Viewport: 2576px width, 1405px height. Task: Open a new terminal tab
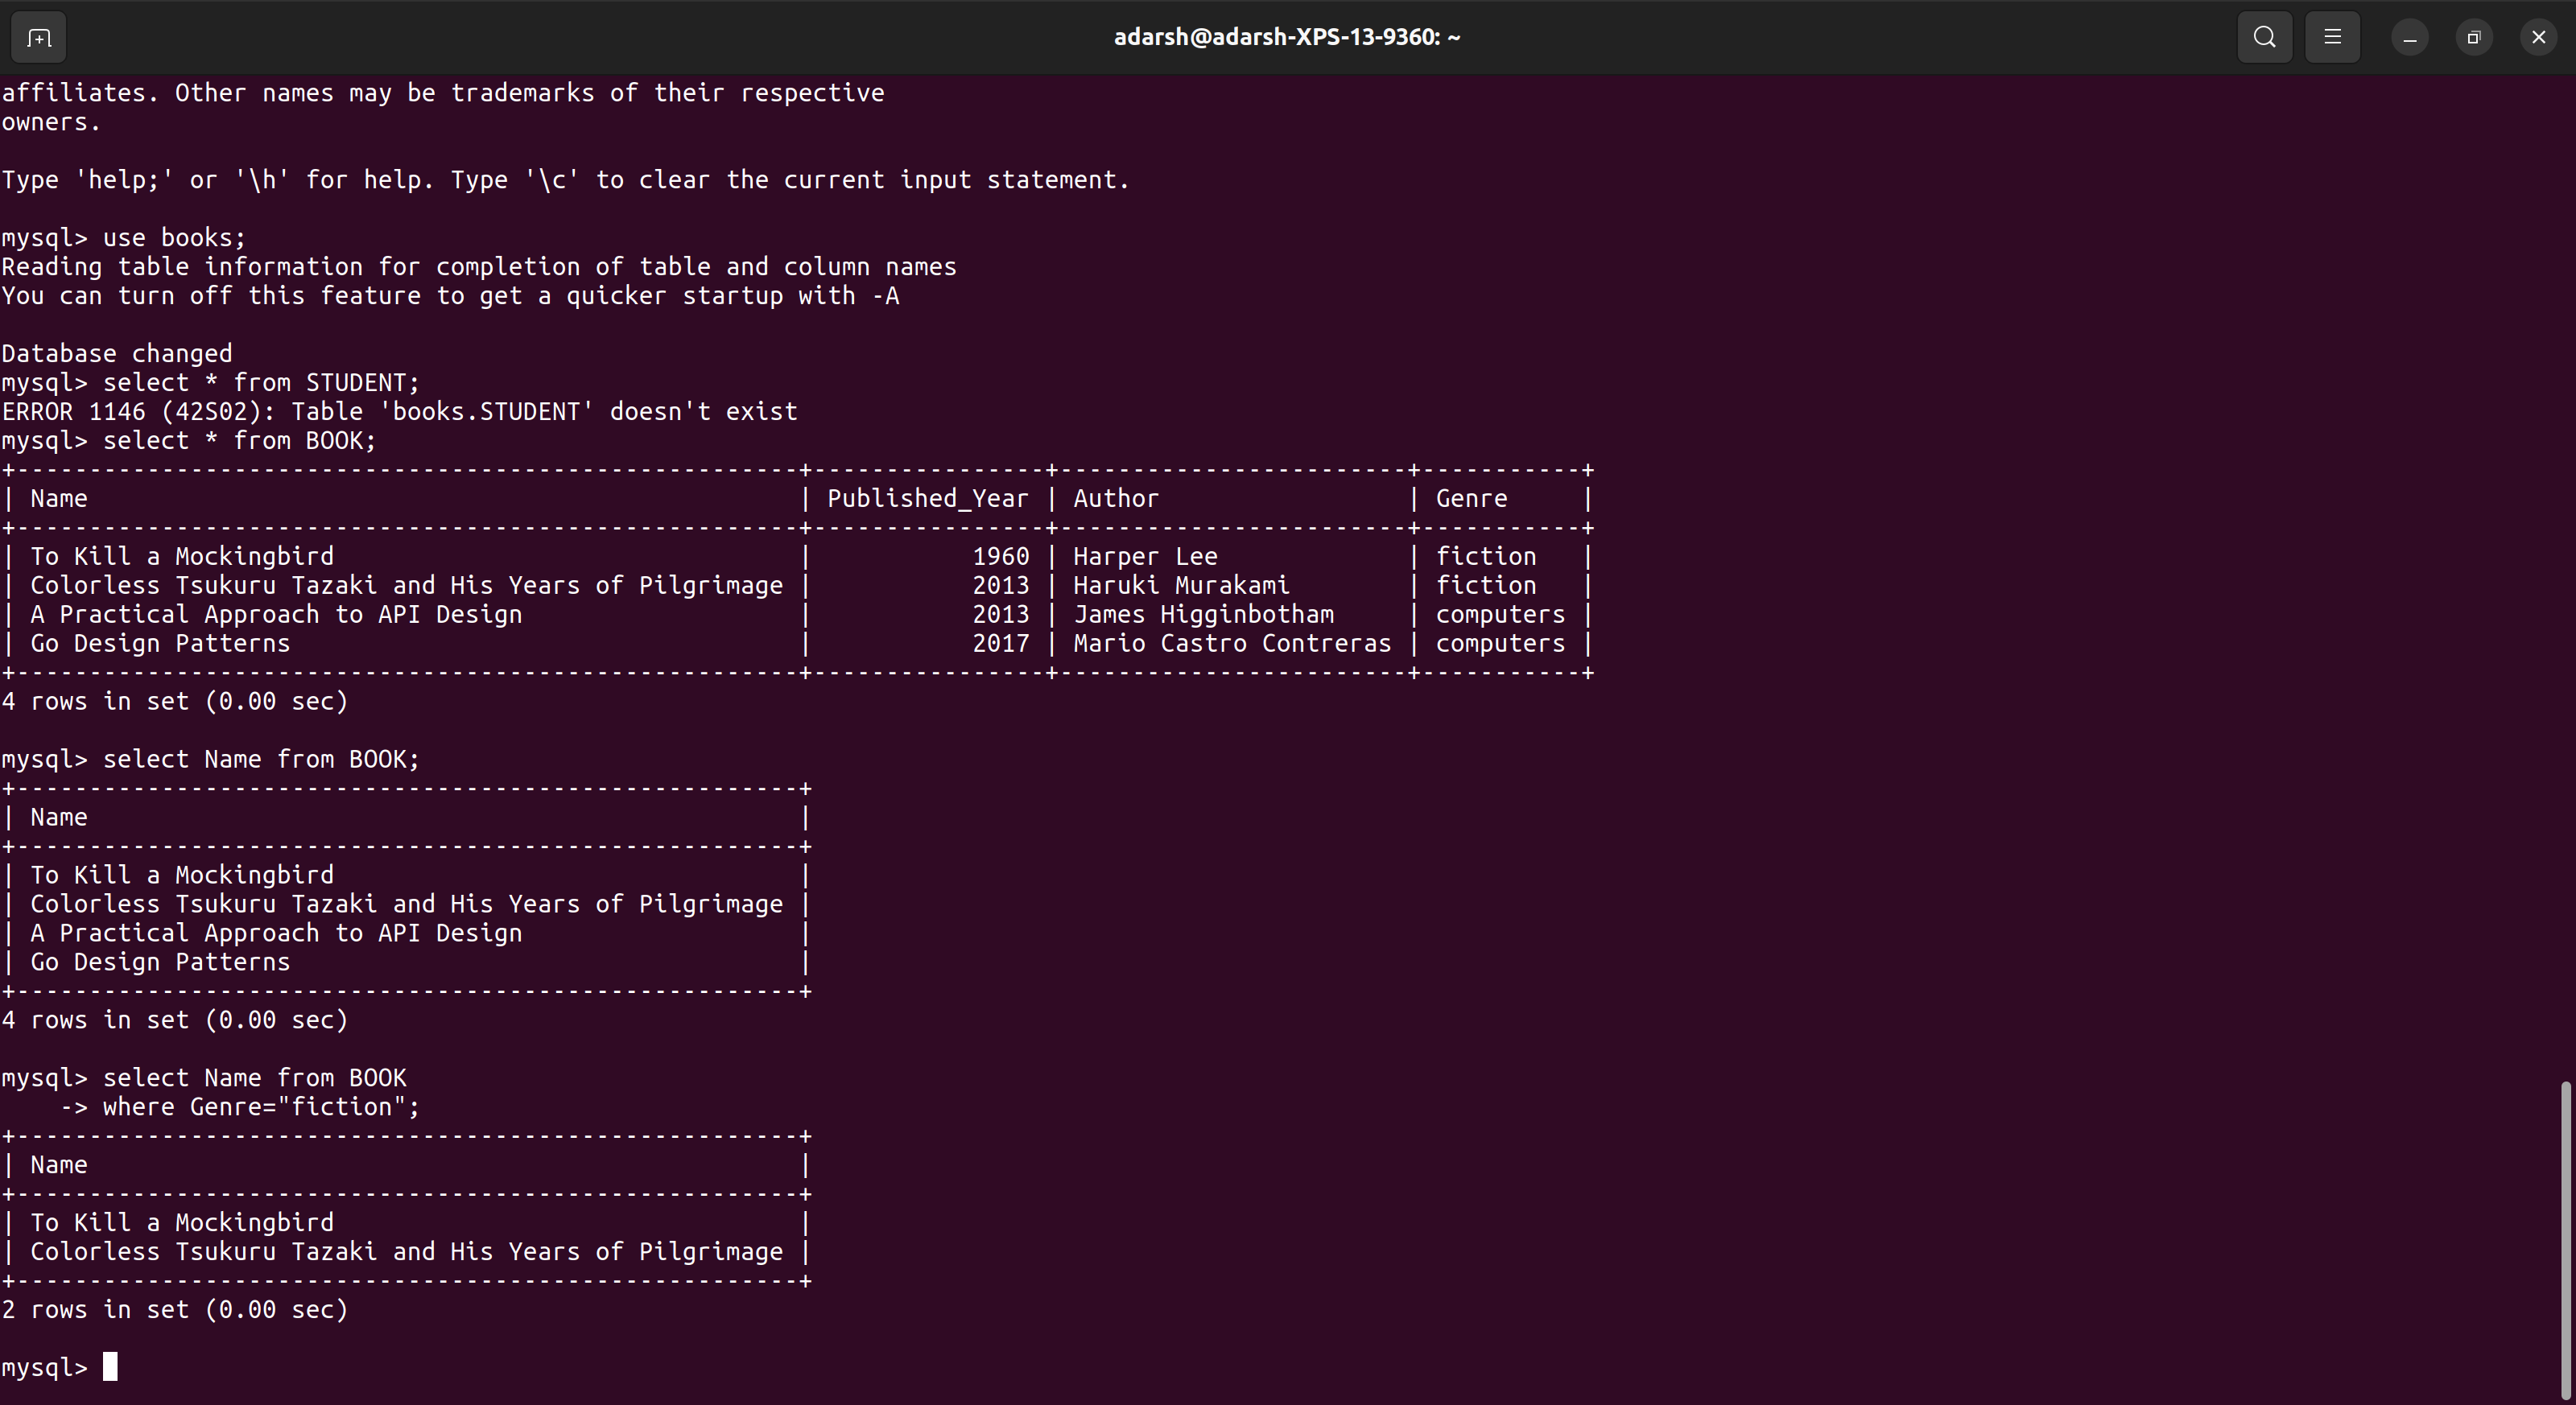[x=39, y=38]
